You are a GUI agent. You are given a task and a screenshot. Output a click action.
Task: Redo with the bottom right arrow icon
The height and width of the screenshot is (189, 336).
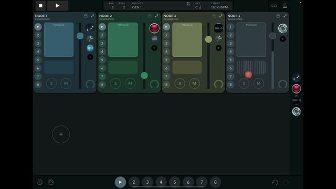coord(286,182)
